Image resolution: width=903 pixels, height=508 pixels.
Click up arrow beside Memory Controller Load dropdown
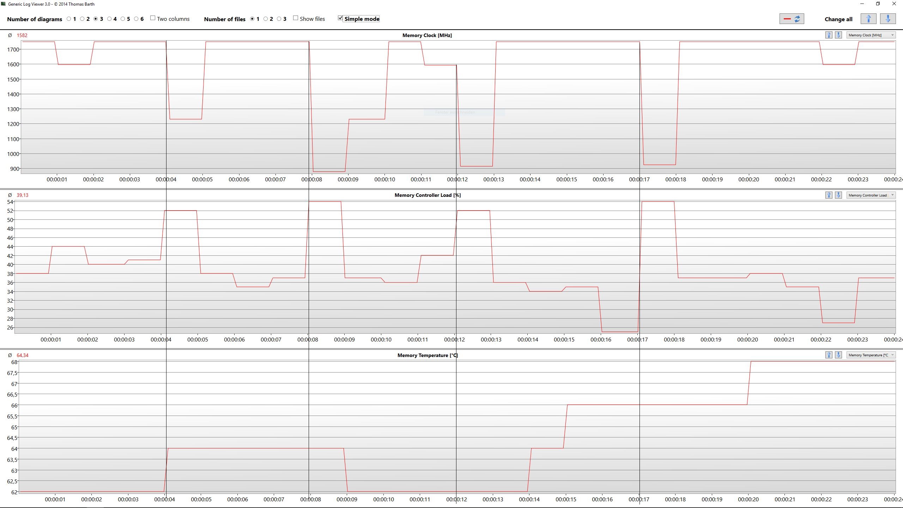pos(829,195)
